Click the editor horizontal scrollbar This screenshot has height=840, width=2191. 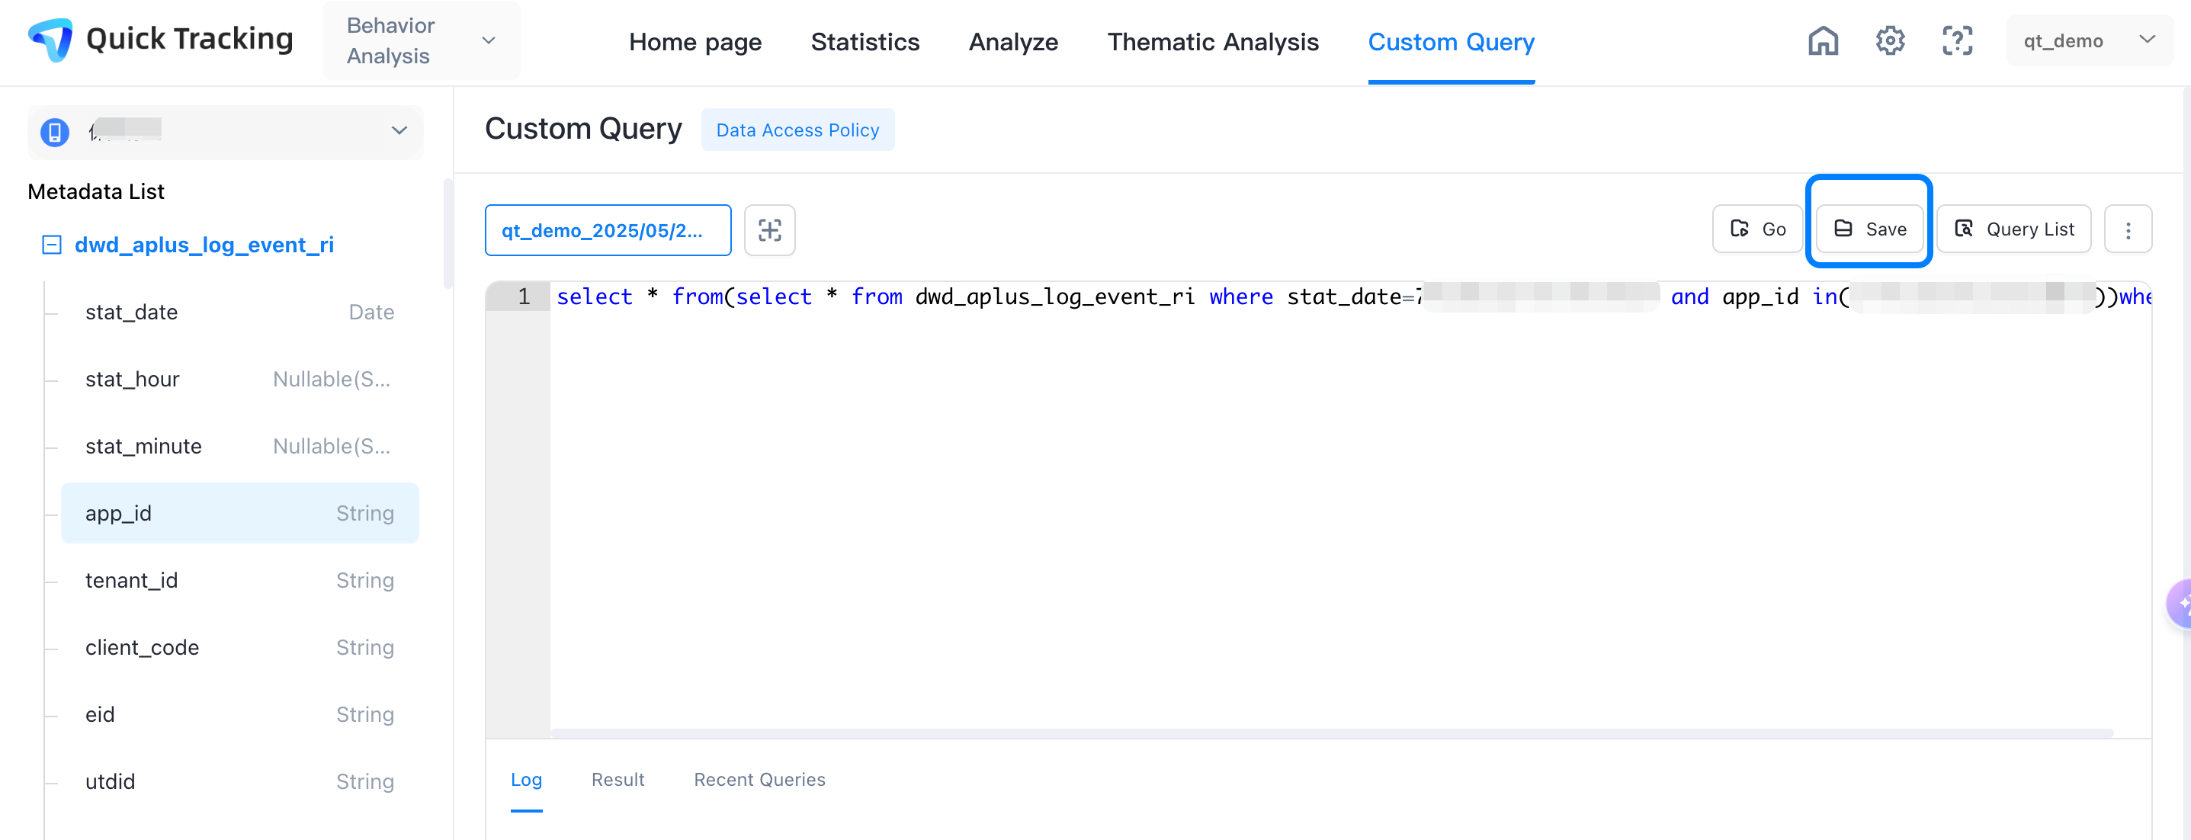point(1331,732)
